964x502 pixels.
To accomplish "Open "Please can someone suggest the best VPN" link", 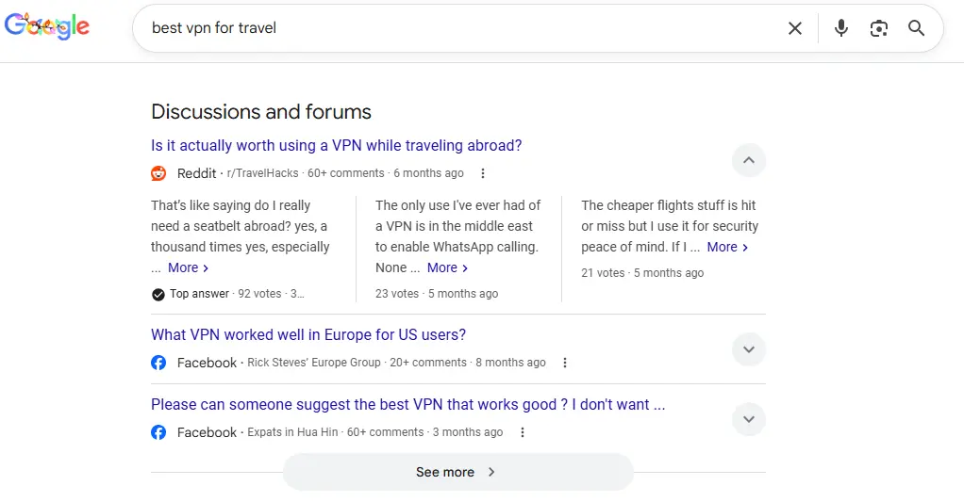I will point(407,405).
